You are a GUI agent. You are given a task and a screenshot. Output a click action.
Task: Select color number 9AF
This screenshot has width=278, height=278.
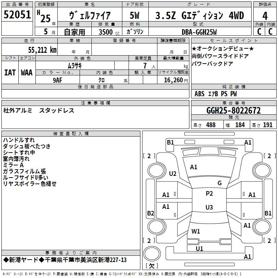[x=58, y=80]
